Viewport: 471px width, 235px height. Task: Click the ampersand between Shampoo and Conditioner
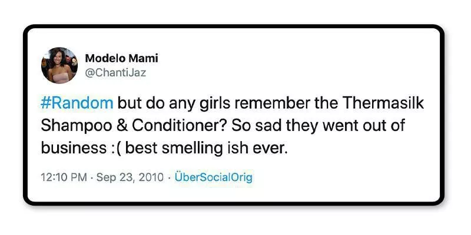[109, 126]
